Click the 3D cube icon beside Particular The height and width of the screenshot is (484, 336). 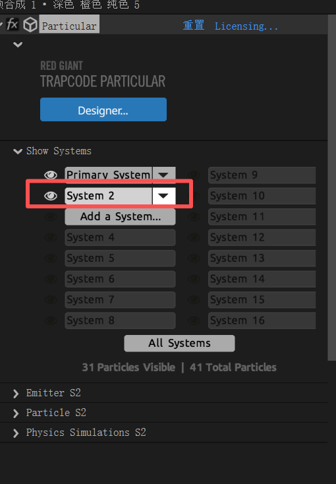click(30, 24)
